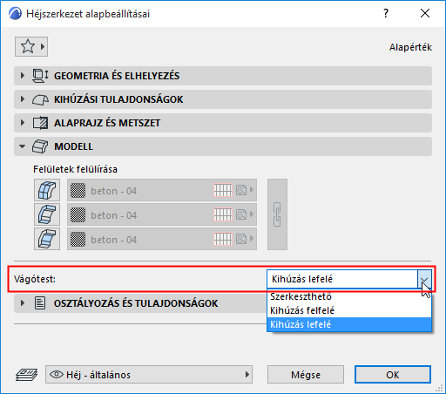
Task: Toggle the eye icon in layer selector
Action: click(x=57, y=375)
